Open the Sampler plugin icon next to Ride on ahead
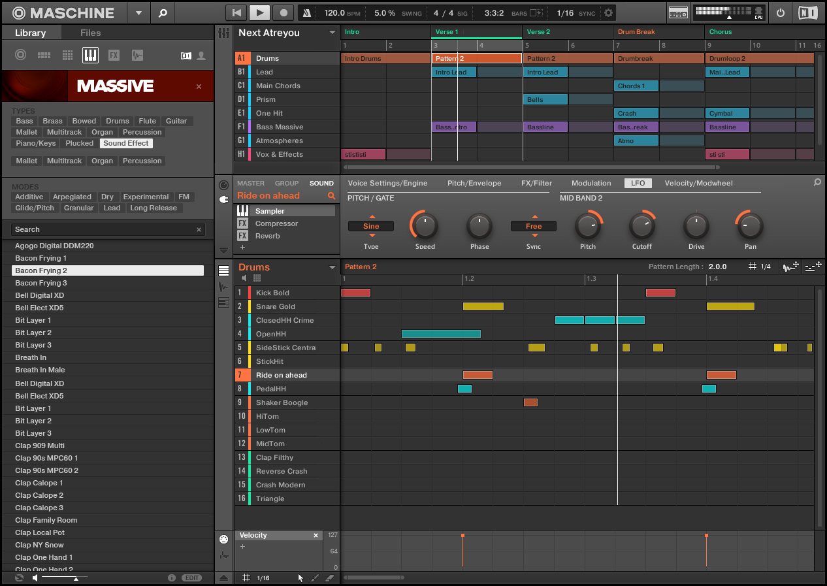The width and height of the screenshot is (827, 586). point(242,210)
